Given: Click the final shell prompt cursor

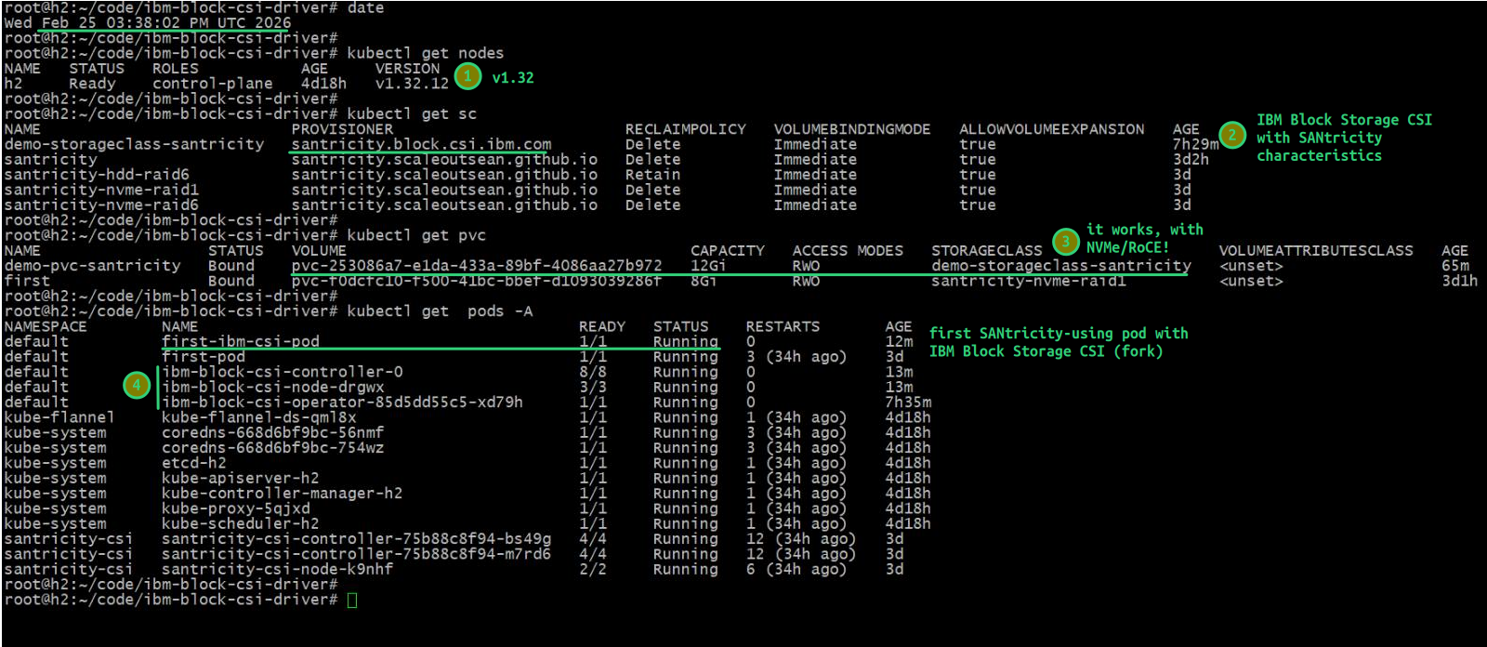Looking at the screenshot, I should (x=352, y=600).
